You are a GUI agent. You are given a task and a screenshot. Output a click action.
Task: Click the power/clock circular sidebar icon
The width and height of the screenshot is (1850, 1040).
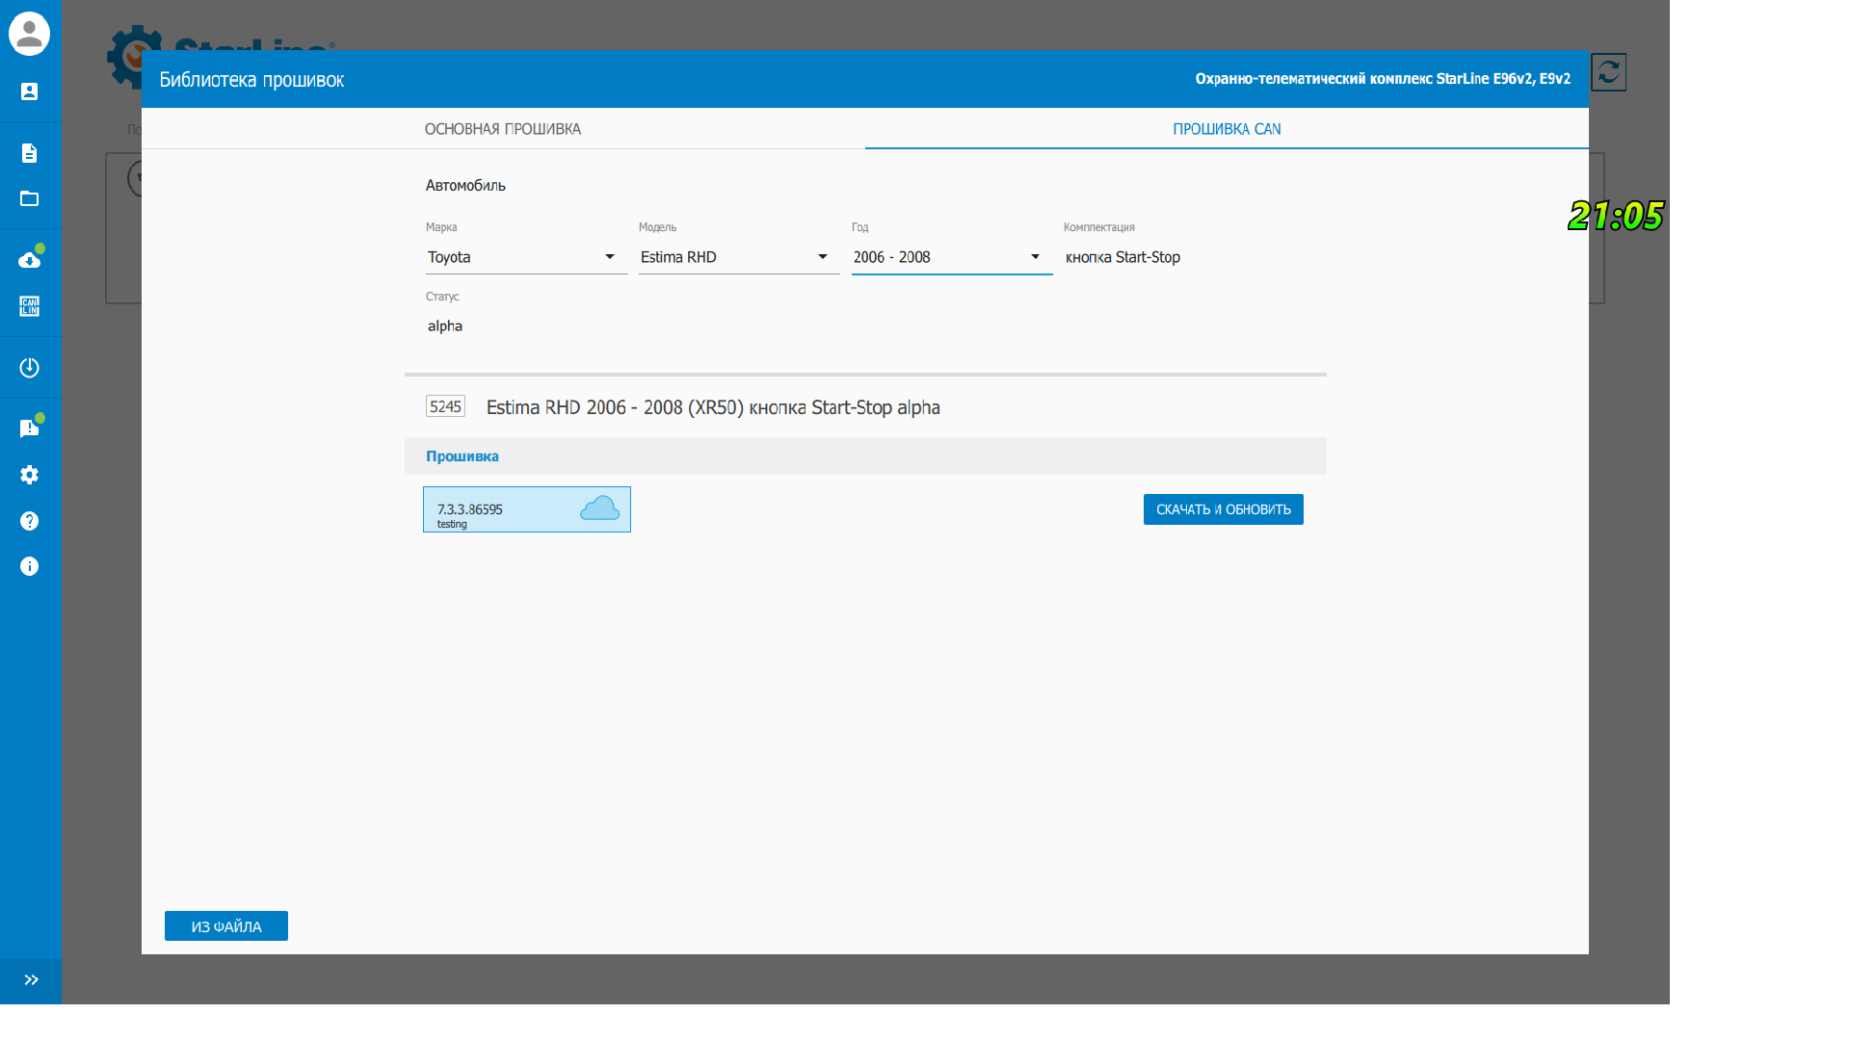(x=29, y=368)
